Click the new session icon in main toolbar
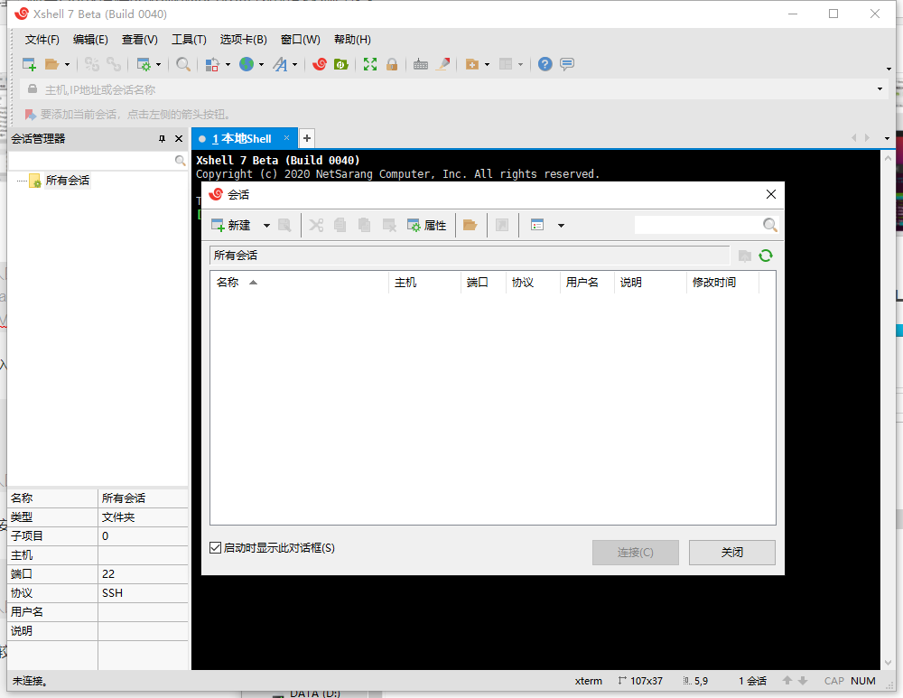 tap(29, 64)
